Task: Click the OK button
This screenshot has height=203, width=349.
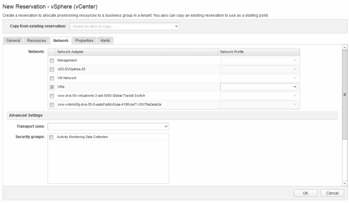Action: pos(305,193)
